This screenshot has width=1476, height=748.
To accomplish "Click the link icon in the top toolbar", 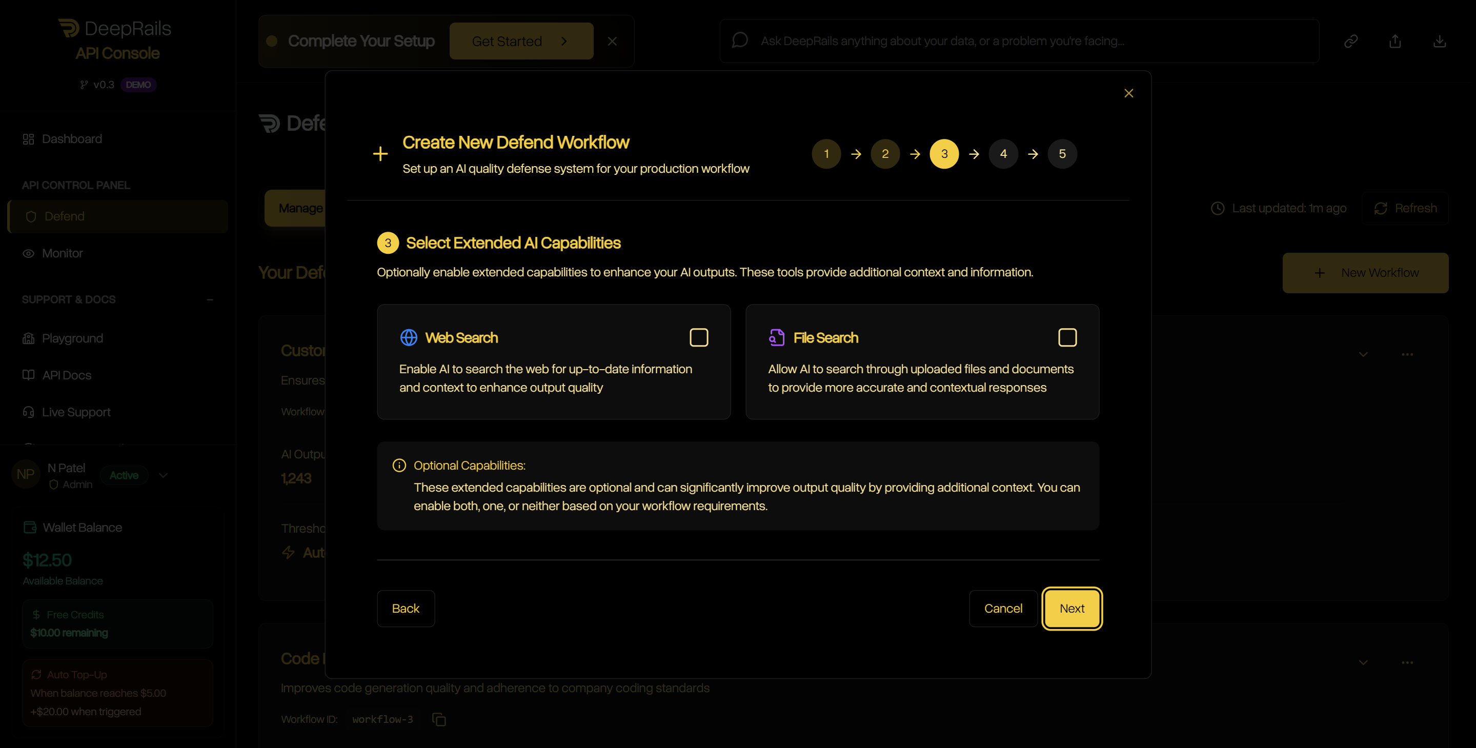I will (1351, 41).
